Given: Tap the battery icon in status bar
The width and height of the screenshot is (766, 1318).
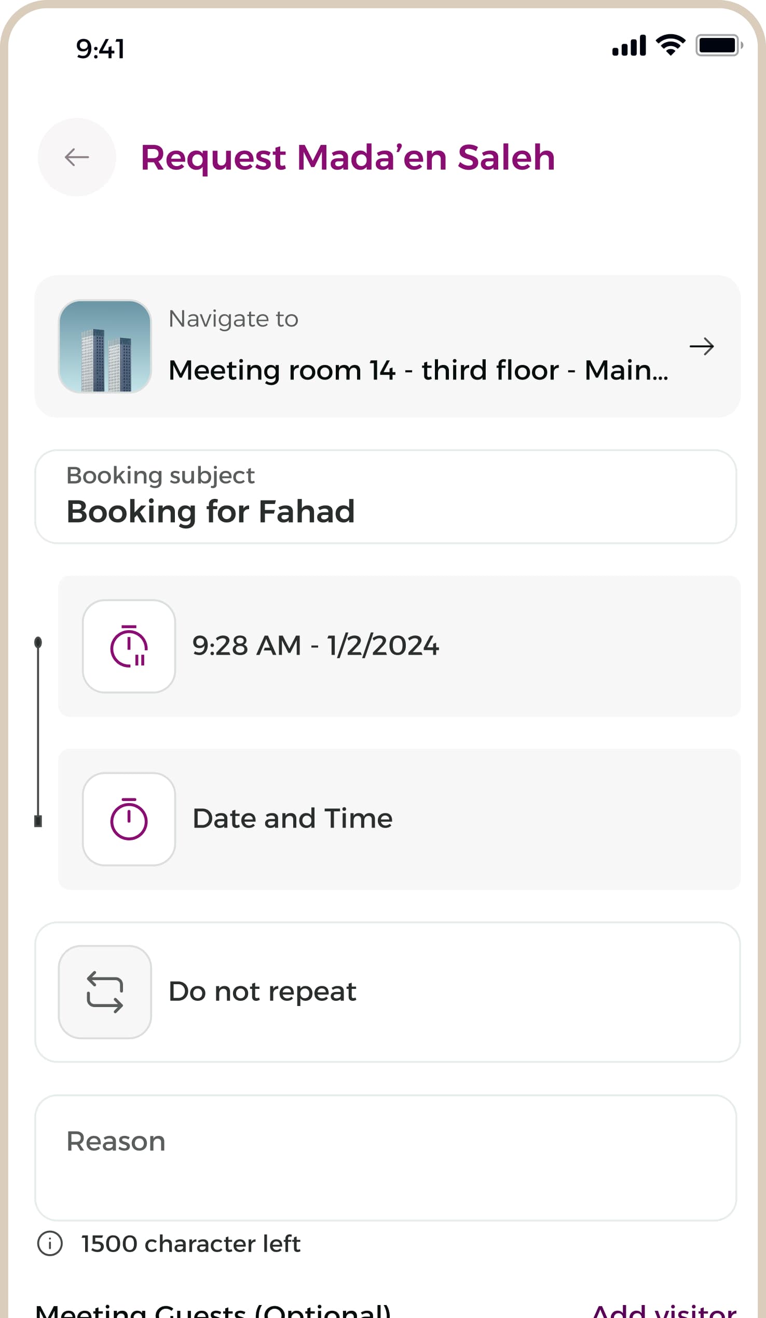Looking at the screenshot, I should pos(719,46).
